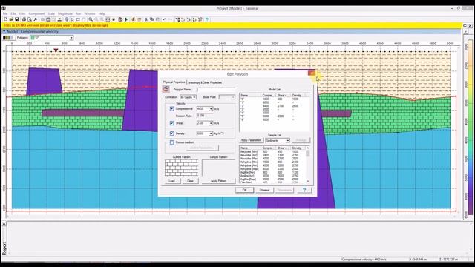Open the Shear velocity value dropdown
475x267 pixels.
(211, 123)
